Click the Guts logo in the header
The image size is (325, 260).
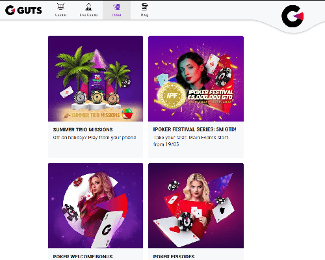point(23,10)
